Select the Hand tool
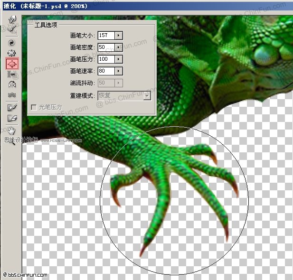This screenshot has height=280, width=293. (x=11, y=131)
